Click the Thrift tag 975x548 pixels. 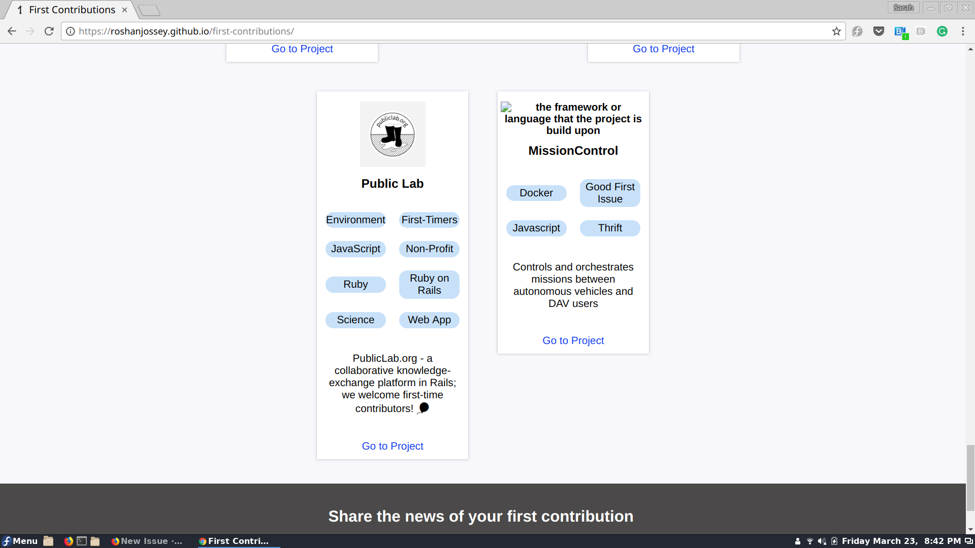click(x=610, y=228)
